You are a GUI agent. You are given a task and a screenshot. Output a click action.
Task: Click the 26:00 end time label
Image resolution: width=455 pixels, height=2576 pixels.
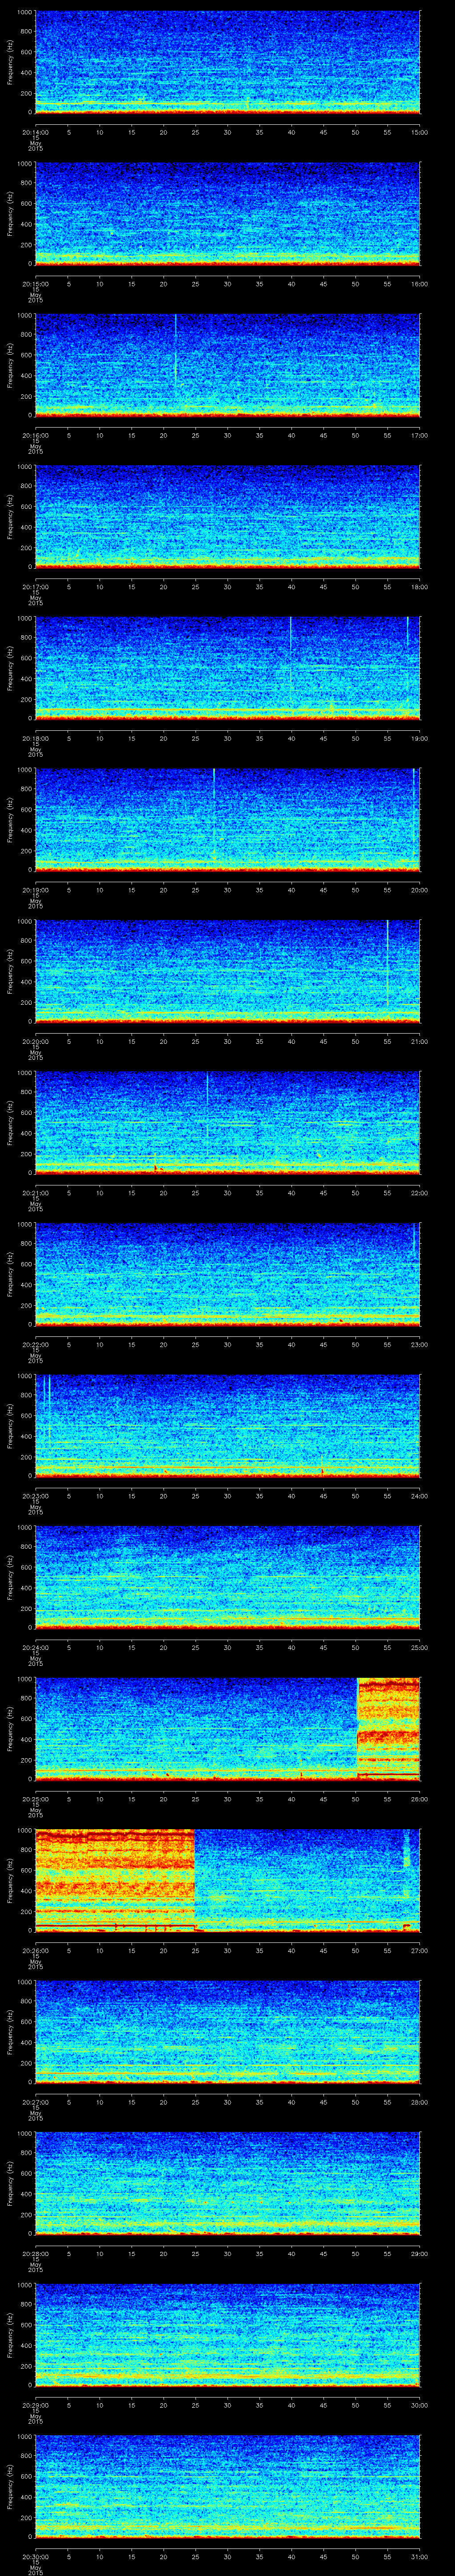coord(420,1799)
